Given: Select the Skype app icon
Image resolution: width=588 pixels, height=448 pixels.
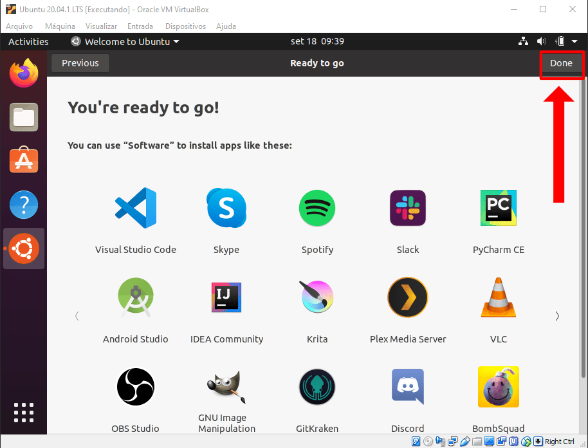Looking at the screenshot, I should pos(226,208).
